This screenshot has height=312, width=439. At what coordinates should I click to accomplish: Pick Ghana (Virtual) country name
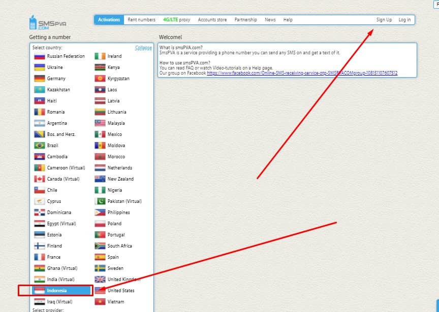pos(62,268)
